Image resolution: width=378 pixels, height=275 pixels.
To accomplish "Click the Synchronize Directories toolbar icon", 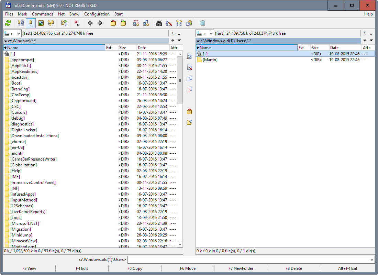I will click(x=178, y=23).
